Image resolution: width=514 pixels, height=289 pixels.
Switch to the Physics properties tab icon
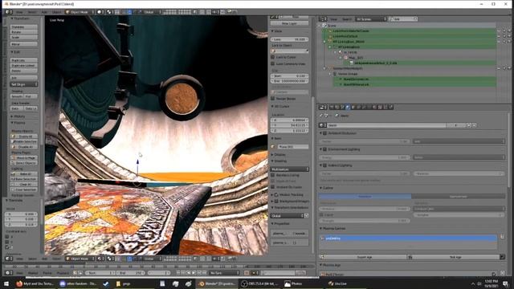[x=391, y=107]
